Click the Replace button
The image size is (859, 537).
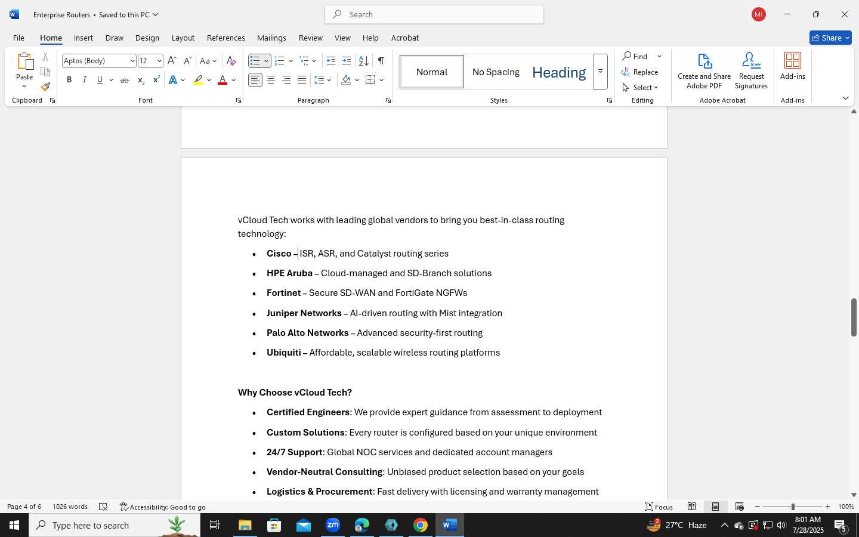point(639,72)
